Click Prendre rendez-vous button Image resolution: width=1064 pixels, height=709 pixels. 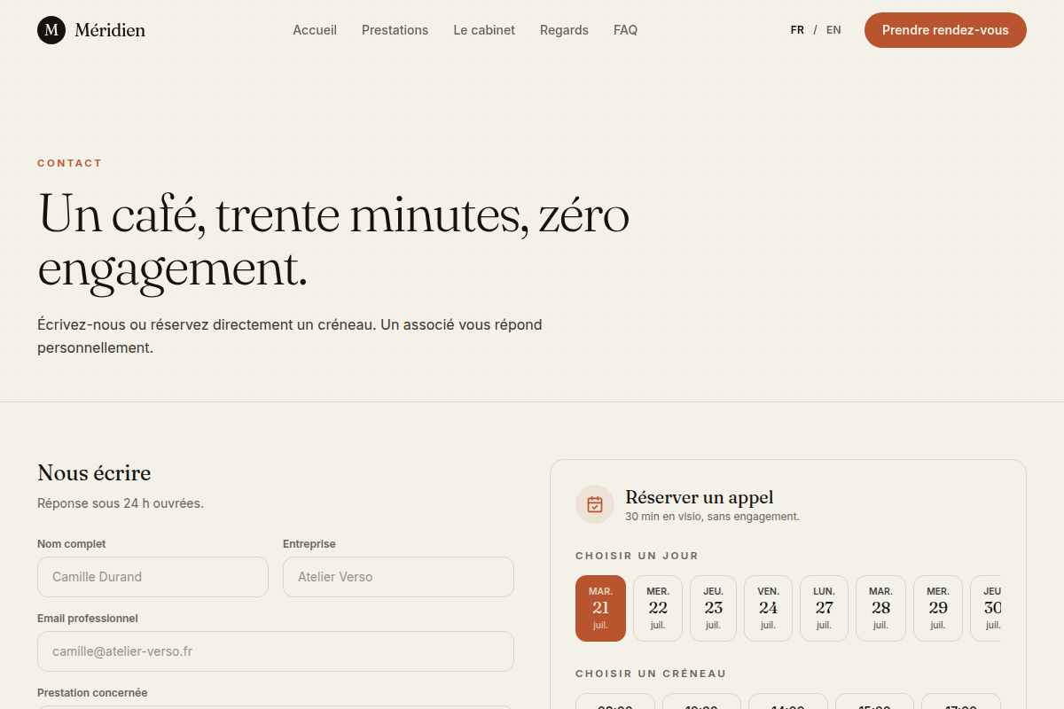945,30
